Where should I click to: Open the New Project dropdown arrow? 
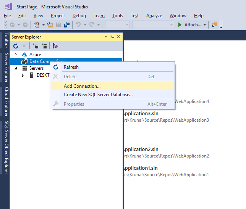click(44, 25)
